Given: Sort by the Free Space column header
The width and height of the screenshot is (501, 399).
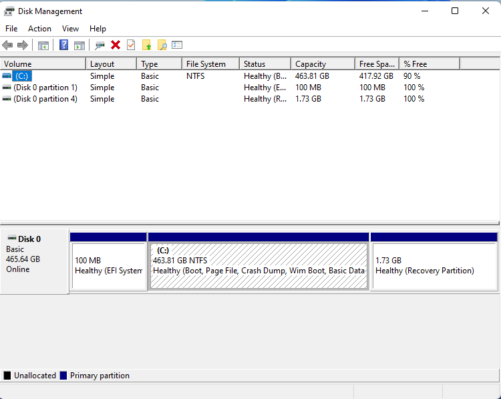Looking at the screenshot, I should 377,64.
